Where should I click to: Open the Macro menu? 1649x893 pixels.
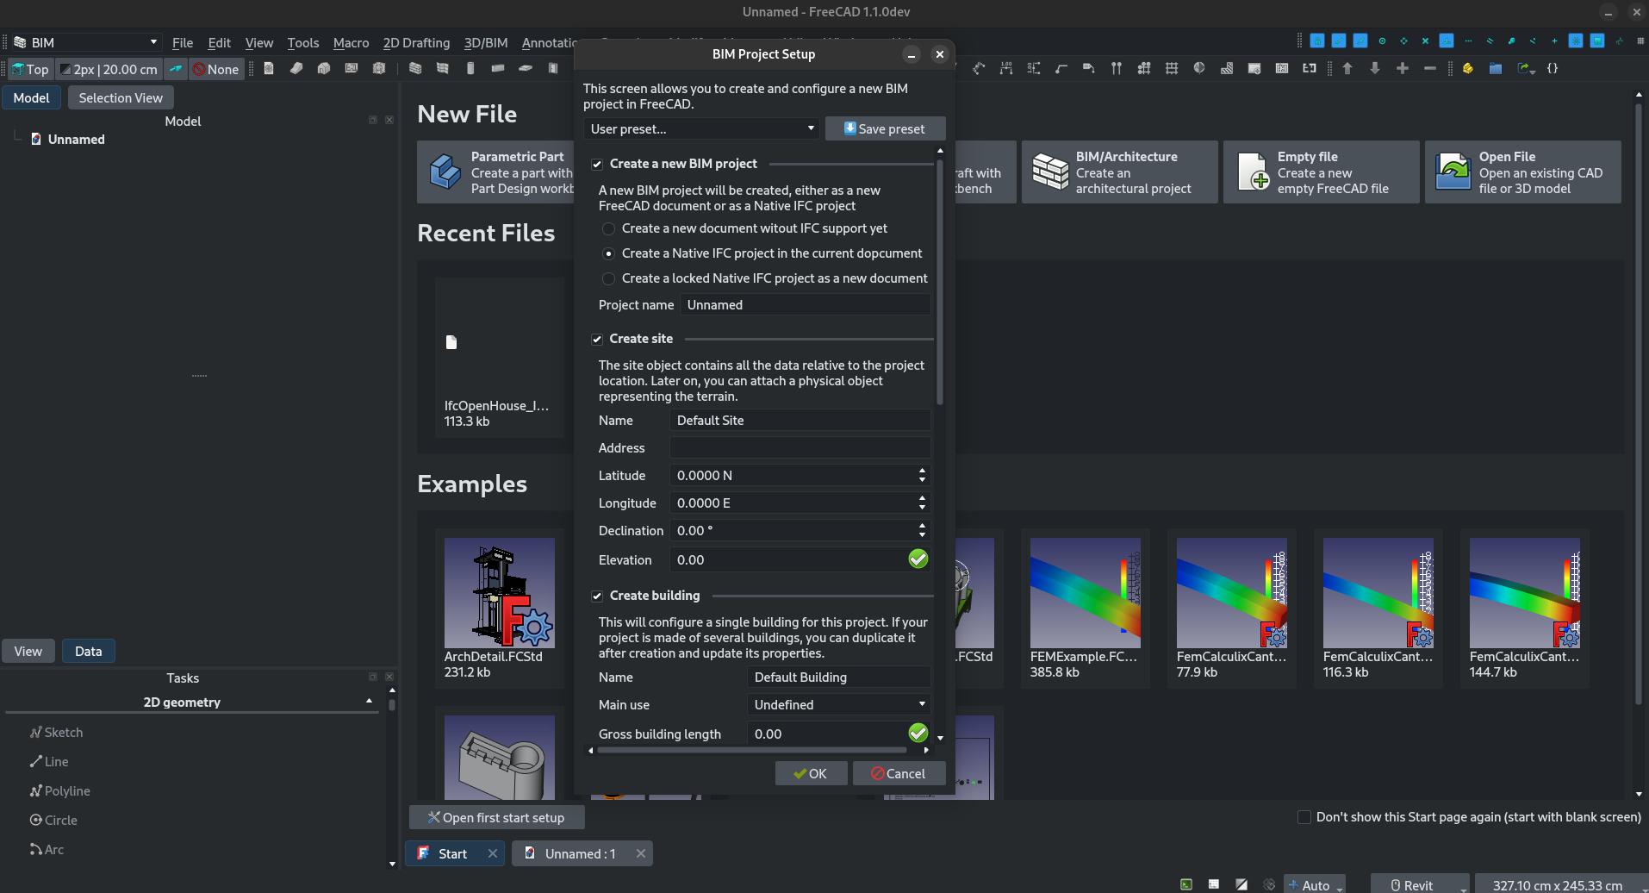click(350, 42)
